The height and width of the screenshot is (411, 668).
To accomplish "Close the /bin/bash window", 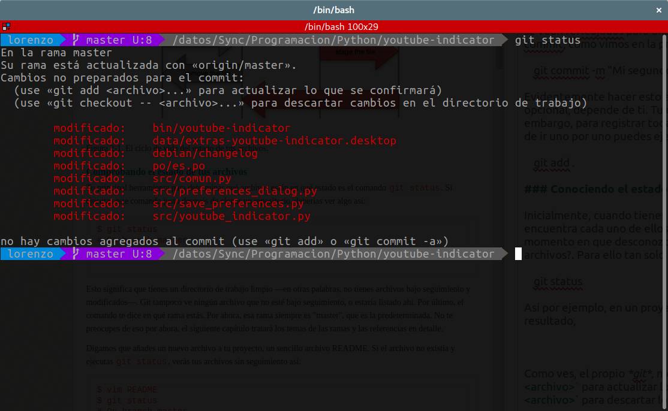I will point(658,10).
